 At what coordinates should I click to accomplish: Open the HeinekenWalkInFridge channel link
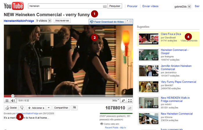point(19,21)
